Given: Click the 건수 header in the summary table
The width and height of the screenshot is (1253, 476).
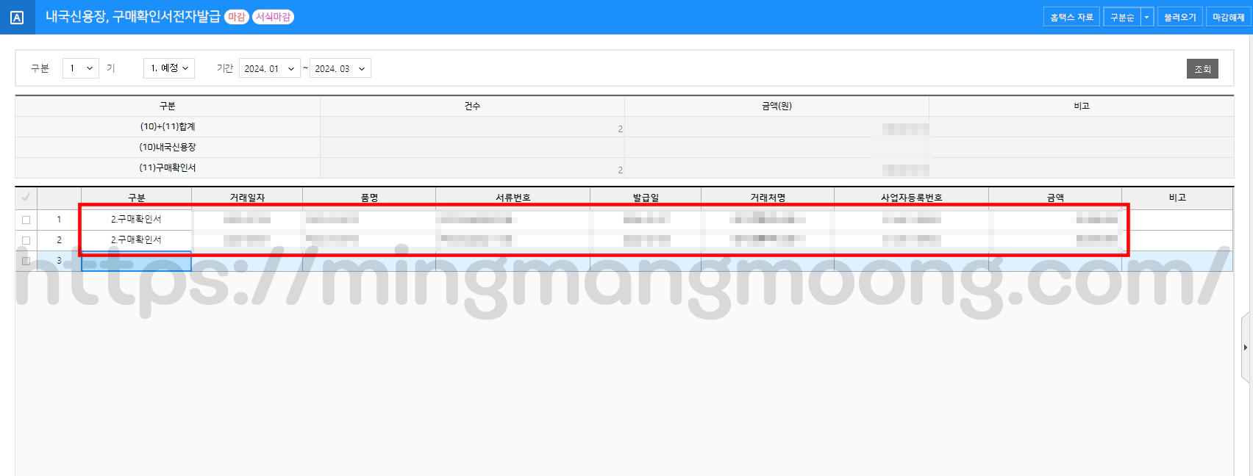Looking at the screenshot, I should point(472,106).
